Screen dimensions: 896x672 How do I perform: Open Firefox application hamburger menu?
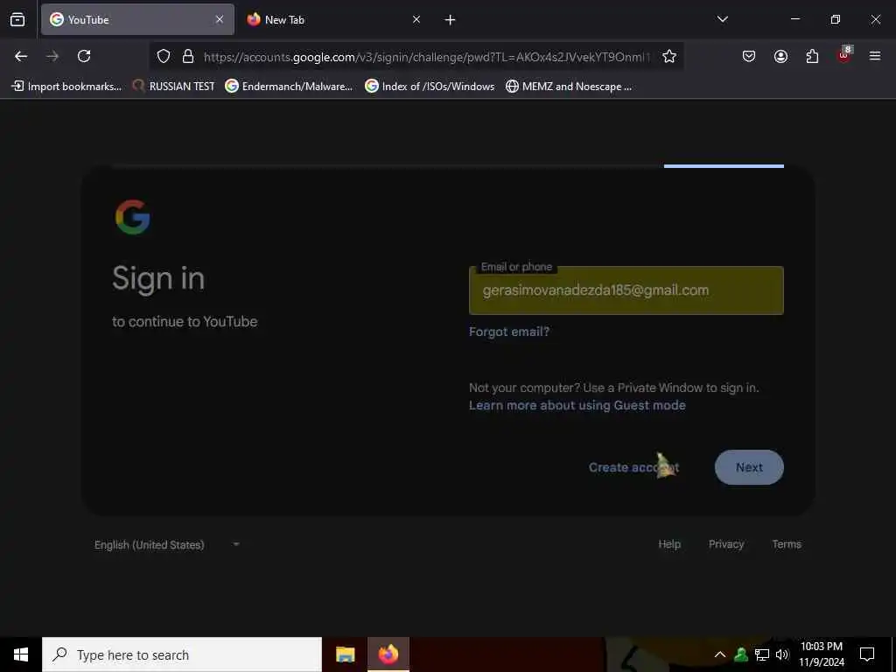(x=875, y=56)
